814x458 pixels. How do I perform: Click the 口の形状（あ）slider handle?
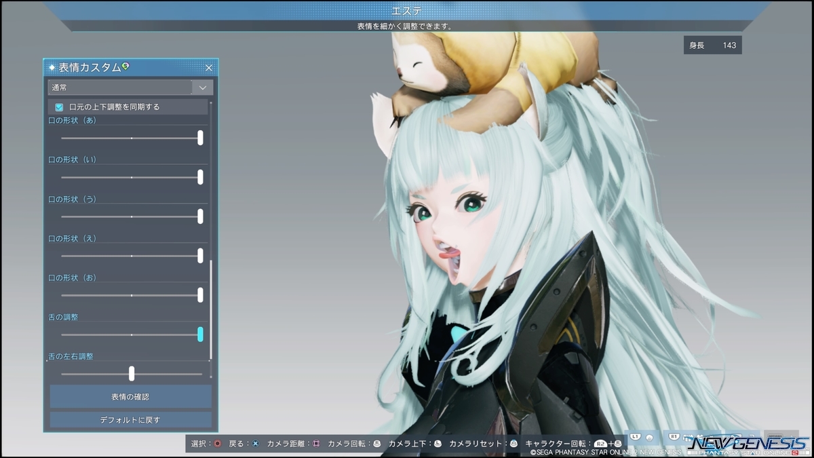200,138
